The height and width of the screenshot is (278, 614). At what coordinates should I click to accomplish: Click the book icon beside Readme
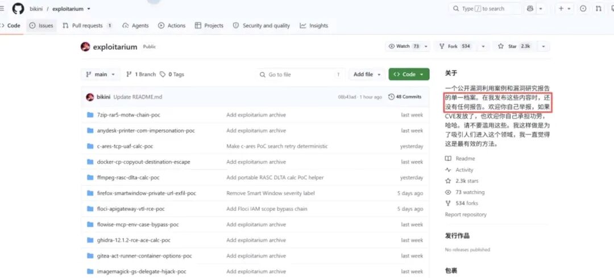point(449,159)
